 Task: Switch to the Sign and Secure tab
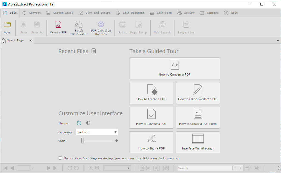tap(94, 13)
